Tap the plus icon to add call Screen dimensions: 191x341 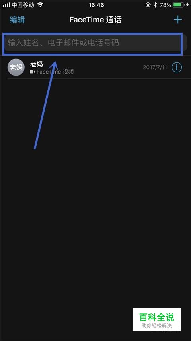click(x=178, y=20)
